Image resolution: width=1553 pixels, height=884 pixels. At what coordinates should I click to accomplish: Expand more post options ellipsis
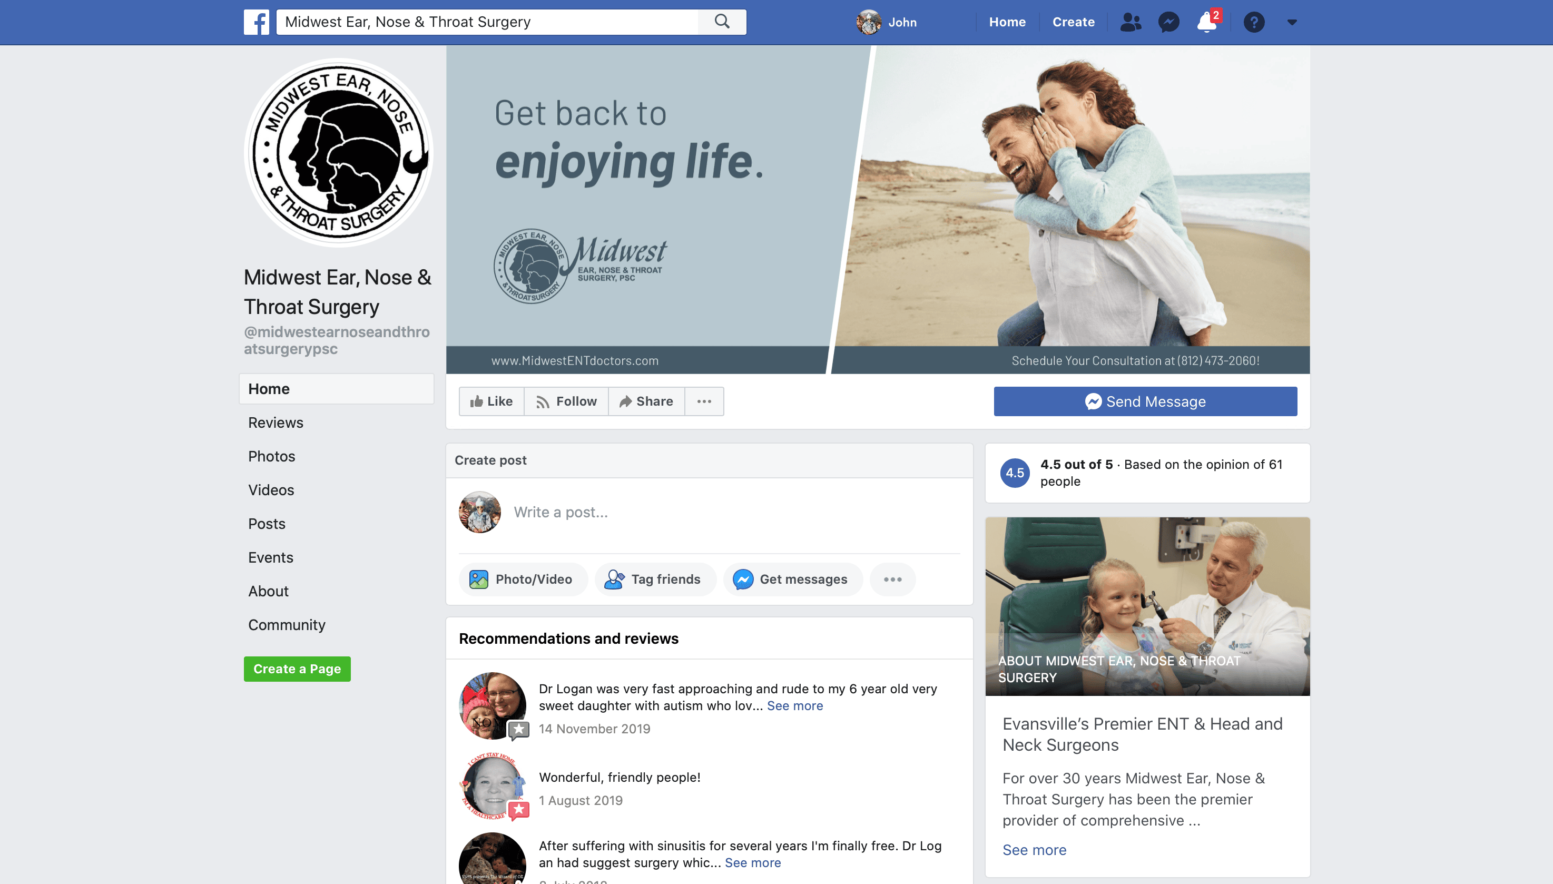892,579
